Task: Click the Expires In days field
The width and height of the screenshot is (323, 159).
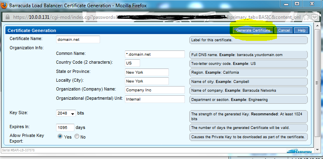Action: 65,127
